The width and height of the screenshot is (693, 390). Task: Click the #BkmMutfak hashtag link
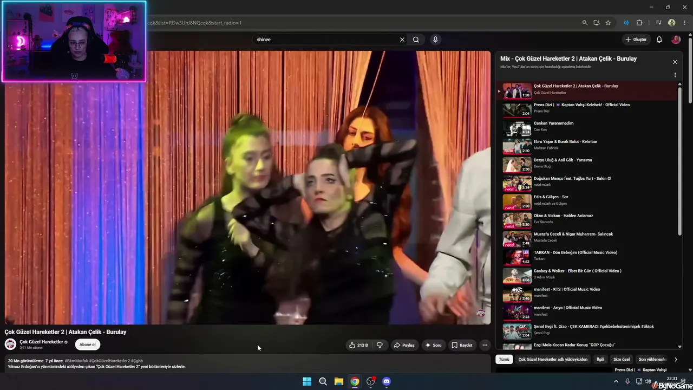[76, 361]
